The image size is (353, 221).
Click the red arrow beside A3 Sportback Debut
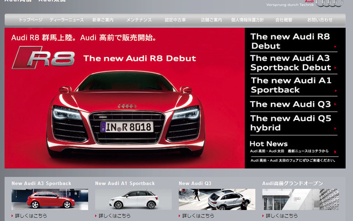(x=335, y=67)
